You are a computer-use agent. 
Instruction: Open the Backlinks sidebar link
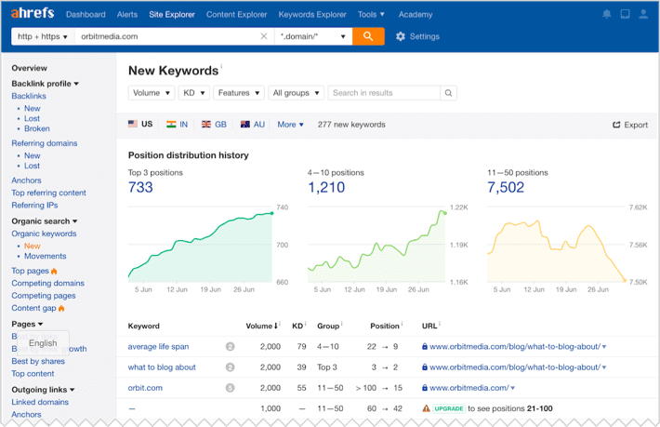(x=29, y=96)
